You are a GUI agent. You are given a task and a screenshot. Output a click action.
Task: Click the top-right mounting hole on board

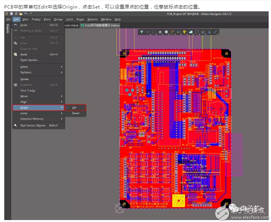coord(226,53)
